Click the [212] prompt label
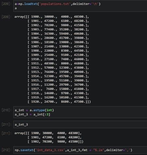The image size is (147, 155). (7, 150)
